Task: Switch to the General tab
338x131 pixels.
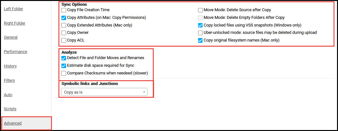Action: tap(11, 37)
